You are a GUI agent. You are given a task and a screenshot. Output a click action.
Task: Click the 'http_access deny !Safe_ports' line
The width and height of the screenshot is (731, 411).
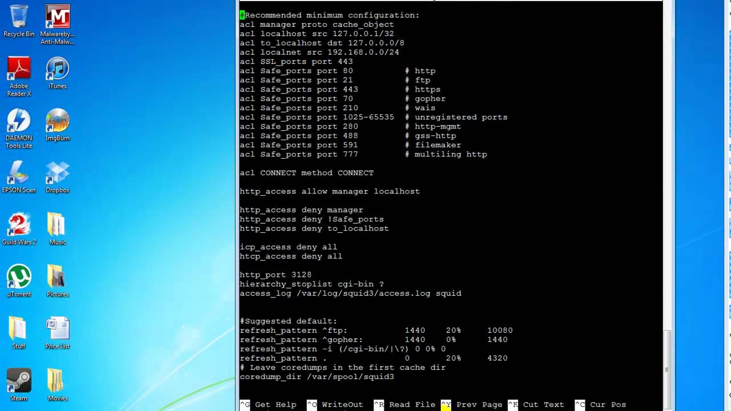click(x=312, y=219)
